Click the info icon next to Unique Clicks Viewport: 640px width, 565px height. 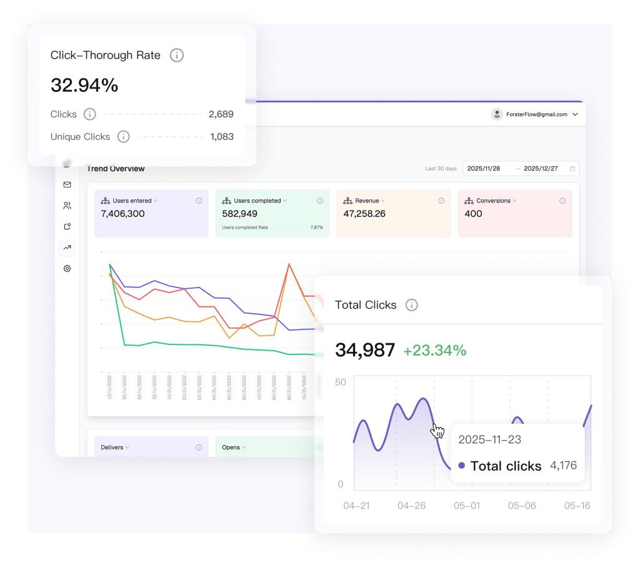click(x=124, y=137)
